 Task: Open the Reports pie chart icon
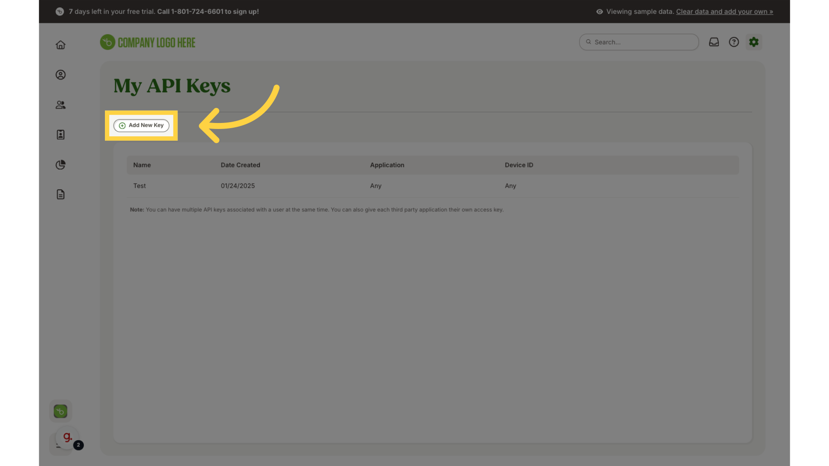60,165
